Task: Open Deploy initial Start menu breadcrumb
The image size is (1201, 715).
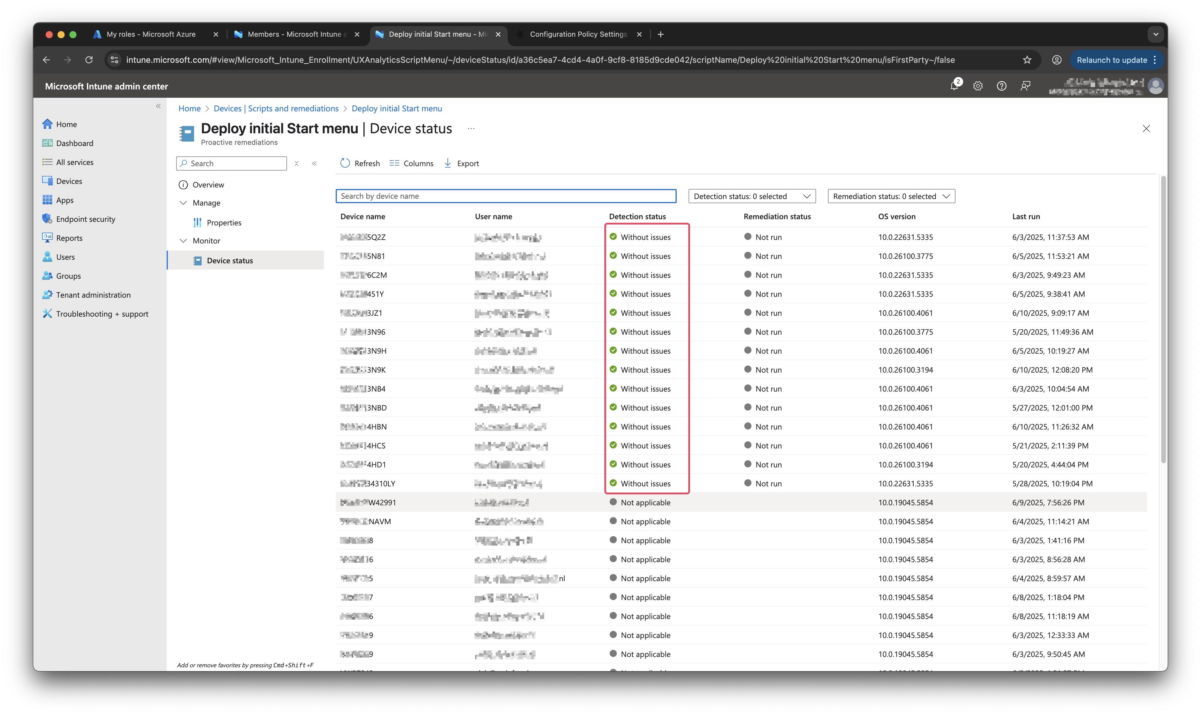Action: point(396,108)
